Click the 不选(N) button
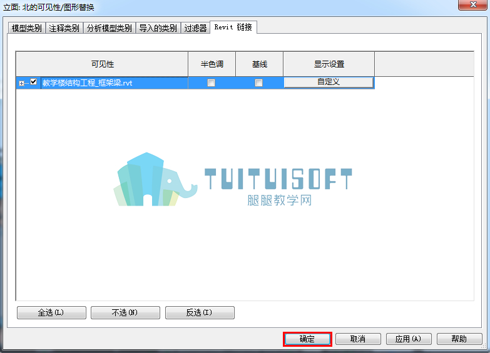Viewport: 490px width, 353px height. (125, 312)
